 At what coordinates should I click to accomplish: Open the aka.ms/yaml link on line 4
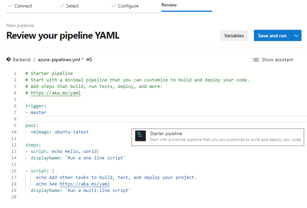click(56, 93)
